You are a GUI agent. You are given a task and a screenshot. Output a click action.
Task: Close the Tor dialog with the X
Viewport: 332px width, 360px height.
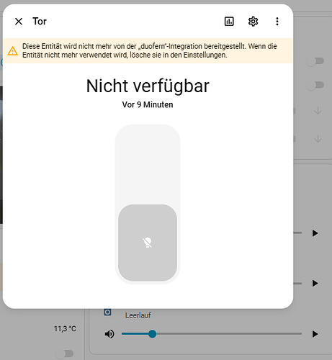click(x=19, y=22)
